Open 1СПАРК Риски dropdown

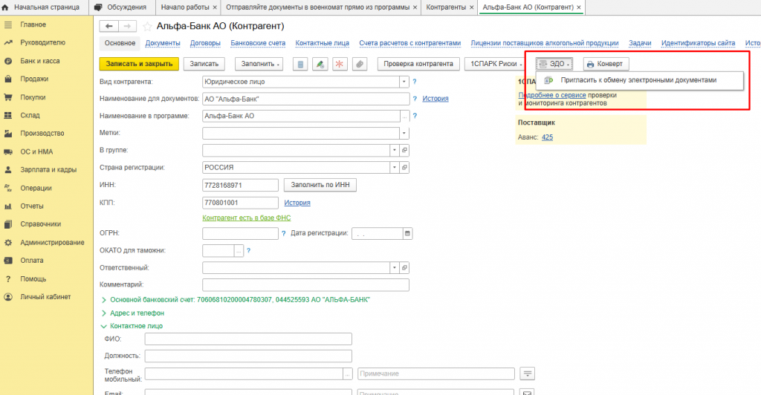496,64
